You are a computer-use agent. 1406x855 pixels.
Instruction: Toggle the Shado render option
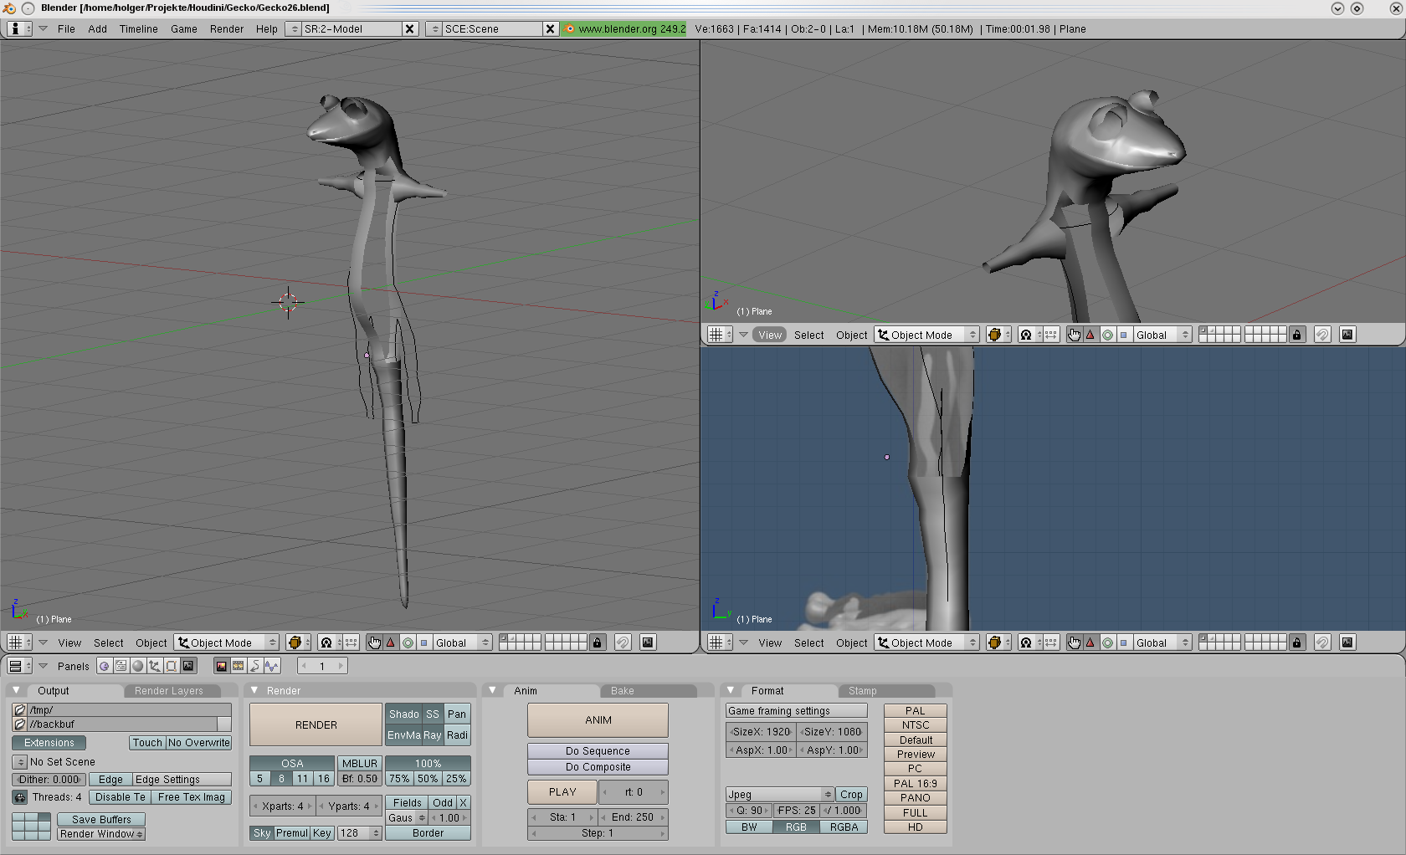pyautogui.click(x=403, y=714)
